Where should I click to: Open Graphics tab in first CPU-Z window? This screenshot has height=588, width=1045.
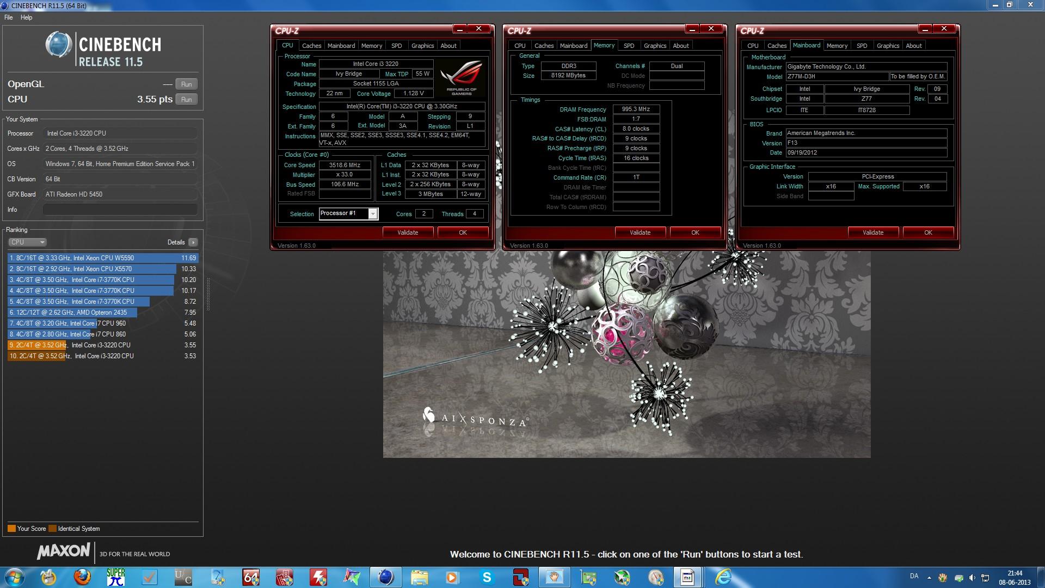422,46
